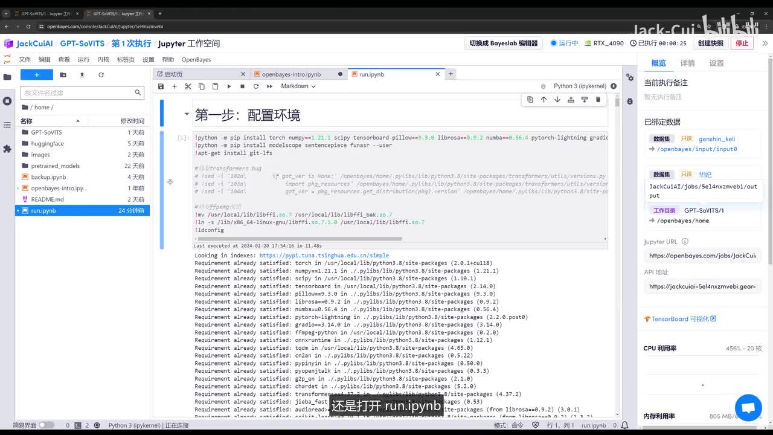This screenshot has width=773, height=435.
Task: Collapse the 第一步：配置环境 heading section
Action: coord(187,114)
